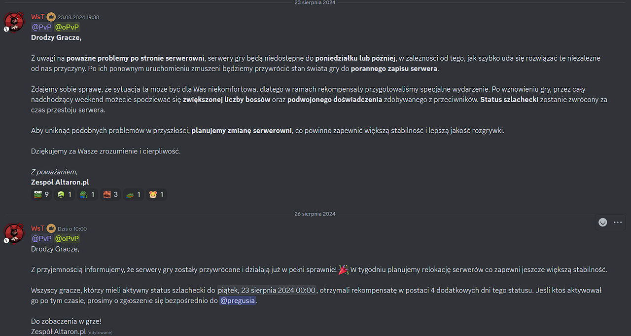Image resolution: width=631 pixels, height=336 pixels.
Task: Click the @PvP role mention in the first message
Action: click(41, 27)
